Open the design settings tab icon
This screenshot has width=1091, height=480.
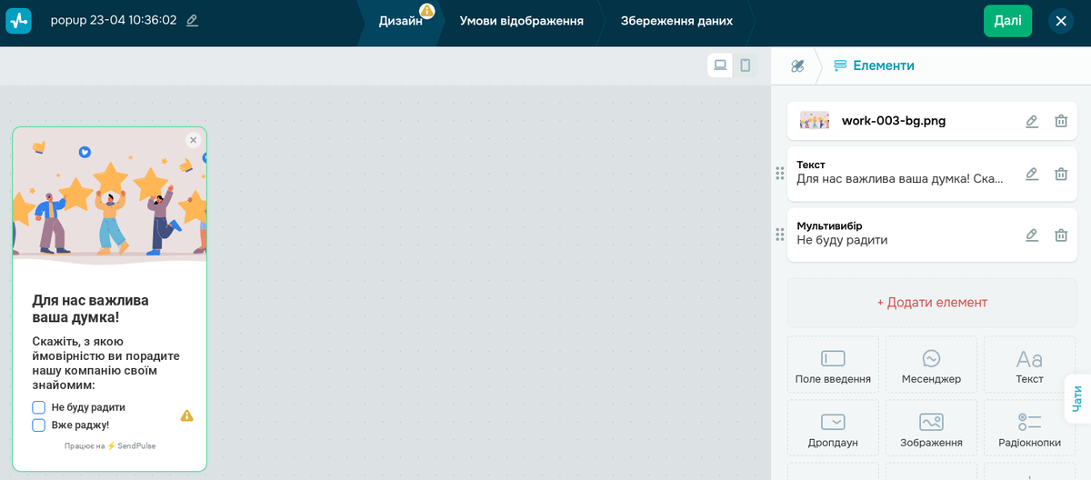point(797,65)
